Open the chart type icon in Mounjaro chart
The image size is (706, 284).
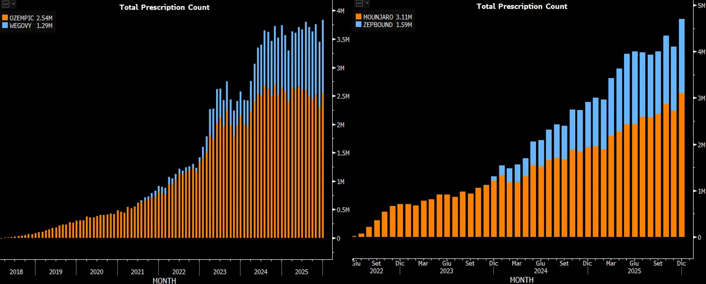[x=359, y=3]
